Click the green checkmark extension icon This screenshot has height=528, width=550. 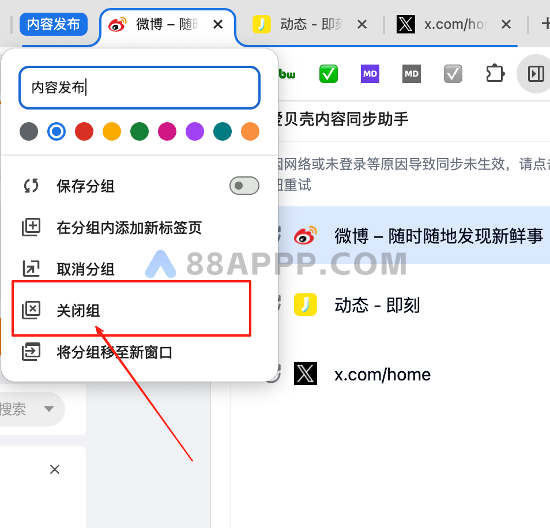click(329, 74)
